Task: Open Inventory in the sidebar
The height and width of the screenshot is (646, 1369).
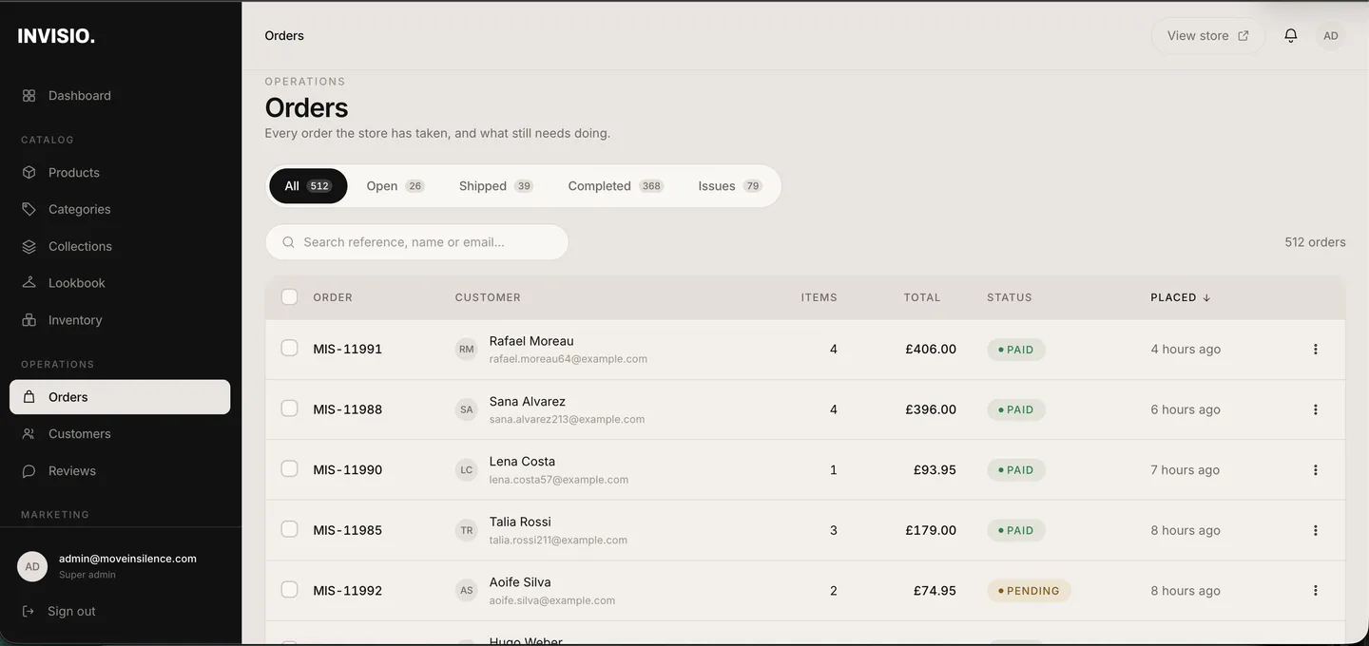Action: point(120,320)
